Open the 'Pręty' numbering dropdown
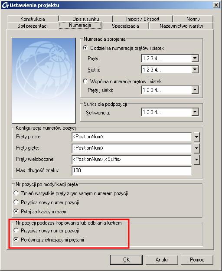 pos(195,58)
